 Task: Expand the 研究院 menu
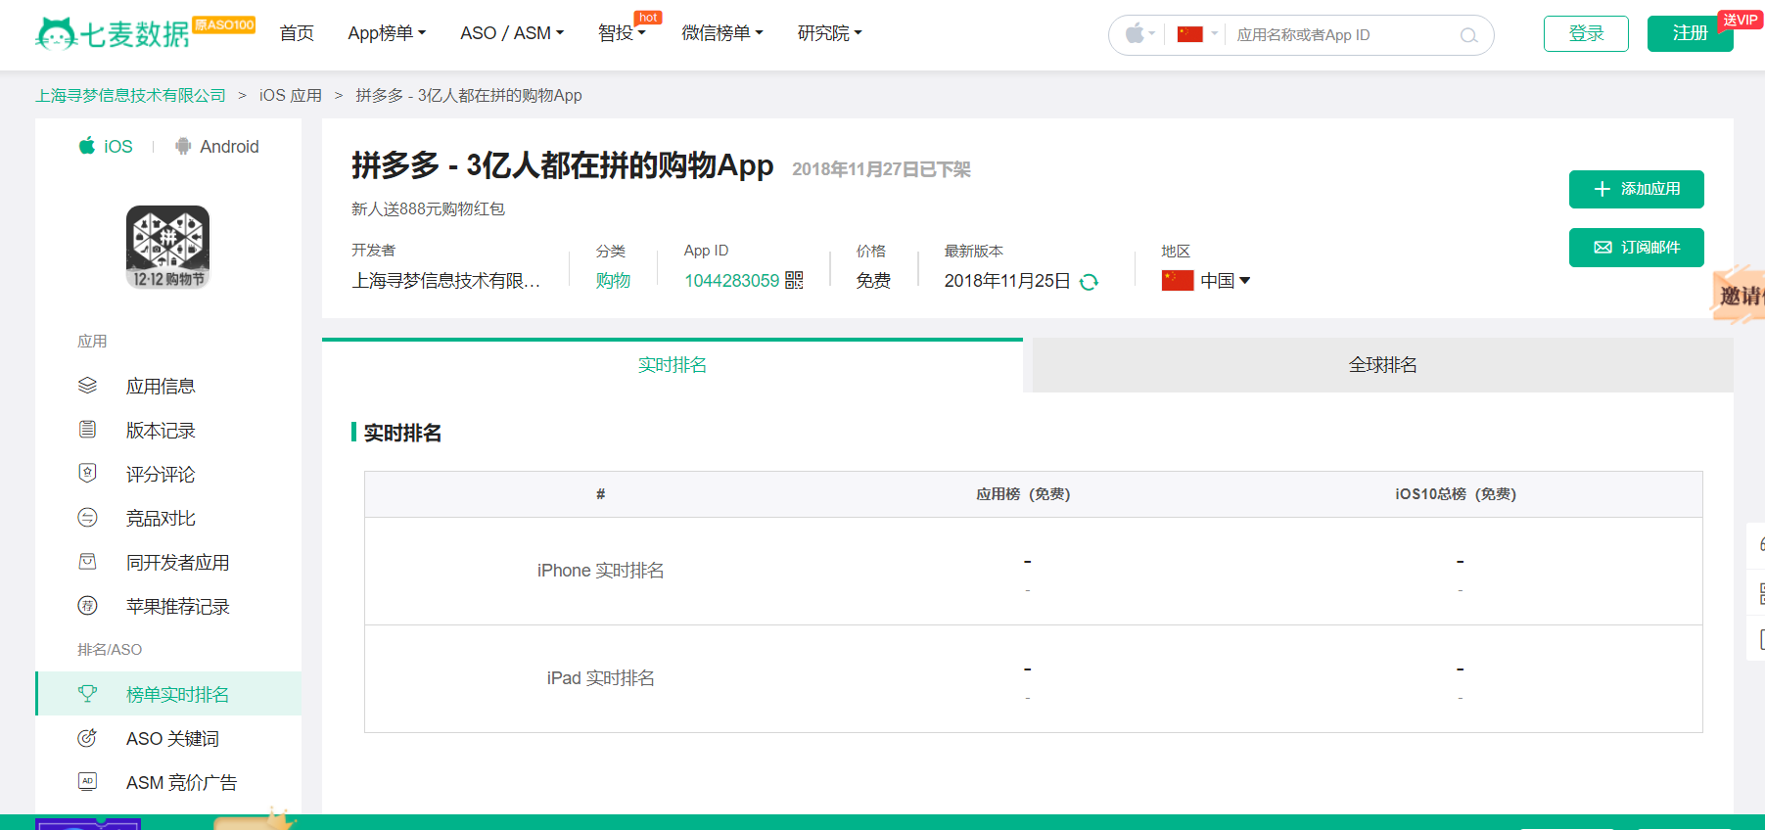[830, 33]
